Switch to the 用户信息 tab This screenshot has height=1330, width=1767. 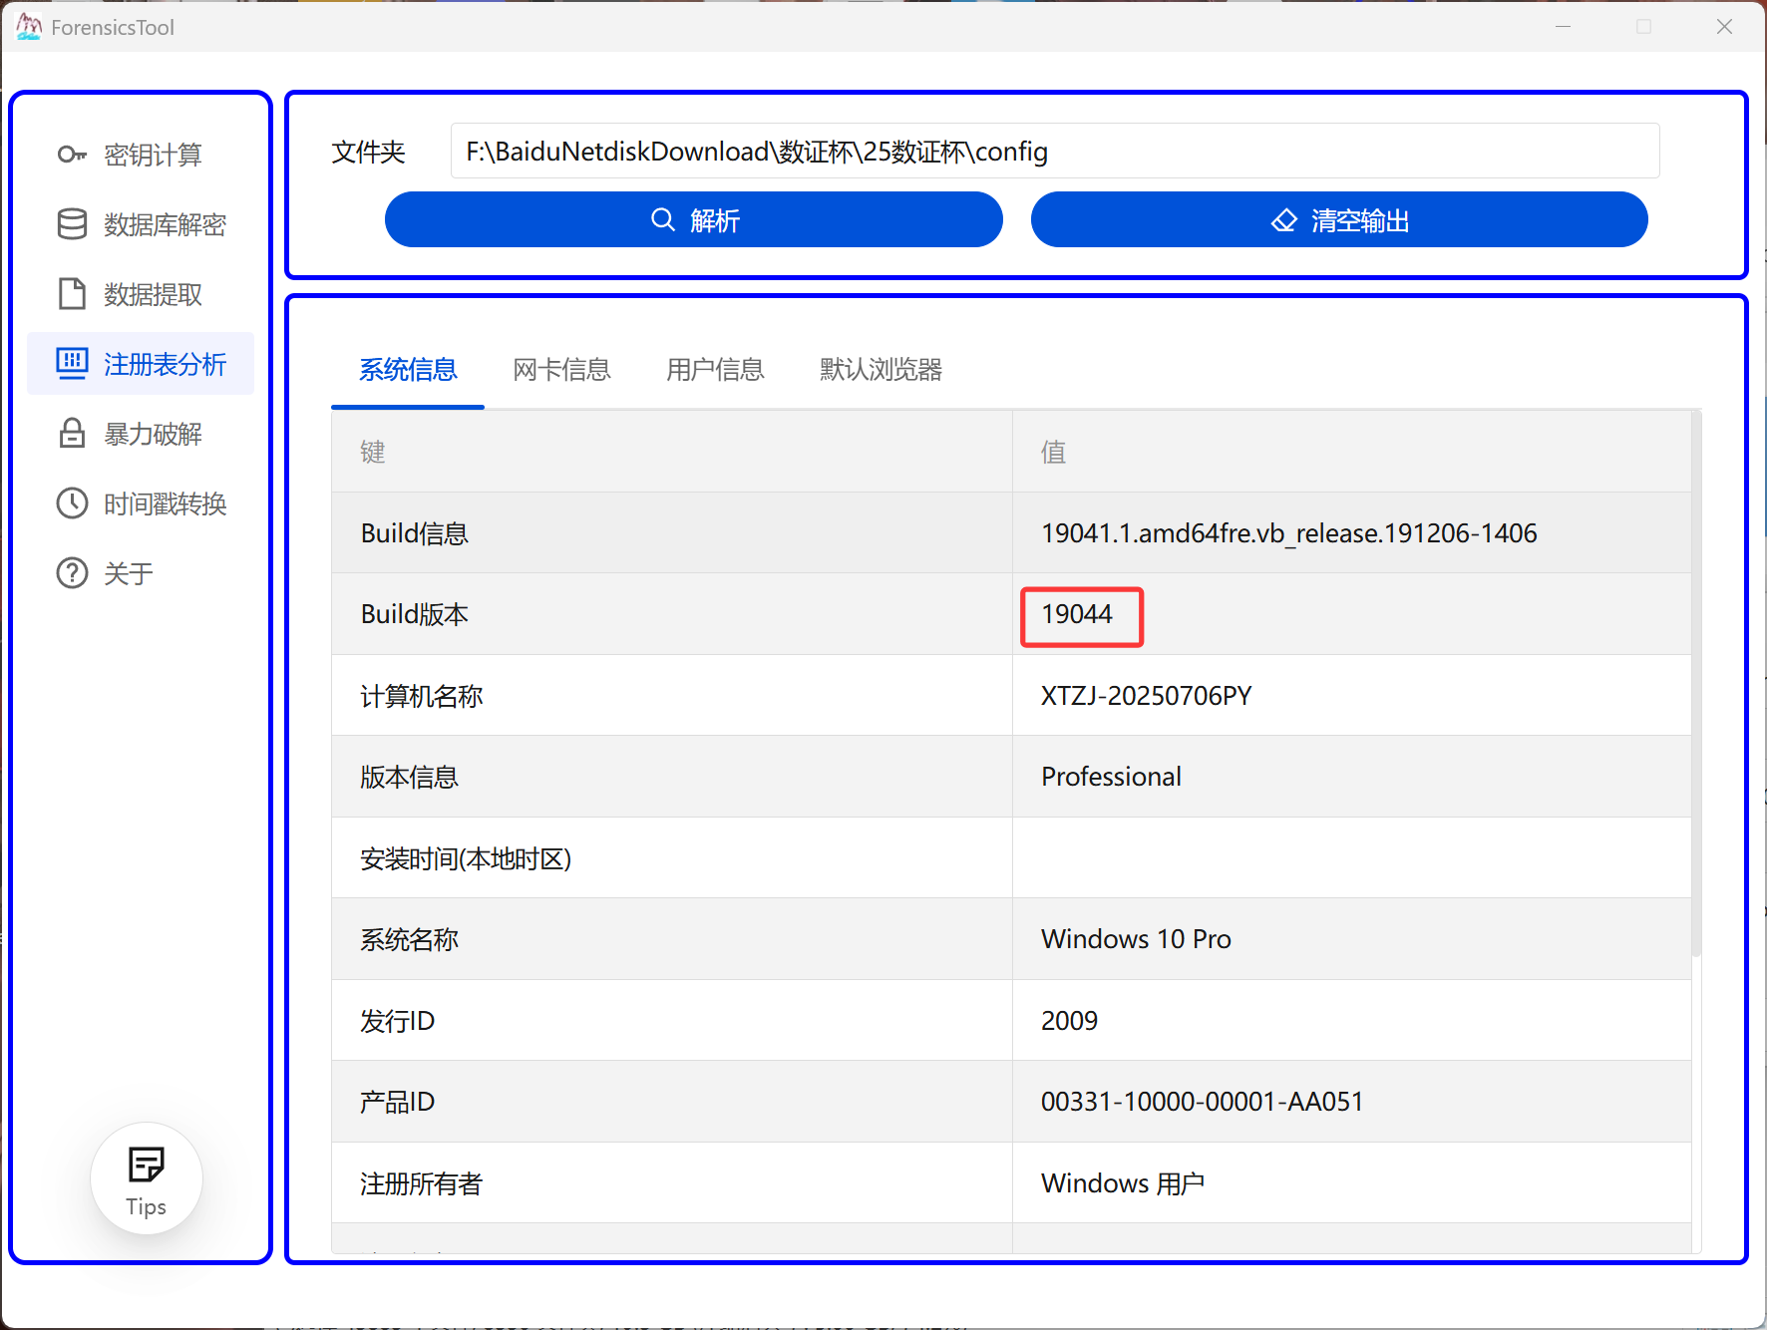point(715,370)
